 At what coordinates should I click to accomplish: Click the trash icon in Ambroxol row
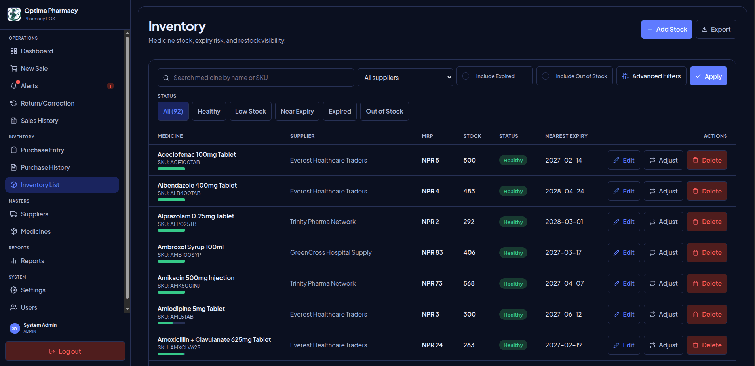(x=696, y=253)
